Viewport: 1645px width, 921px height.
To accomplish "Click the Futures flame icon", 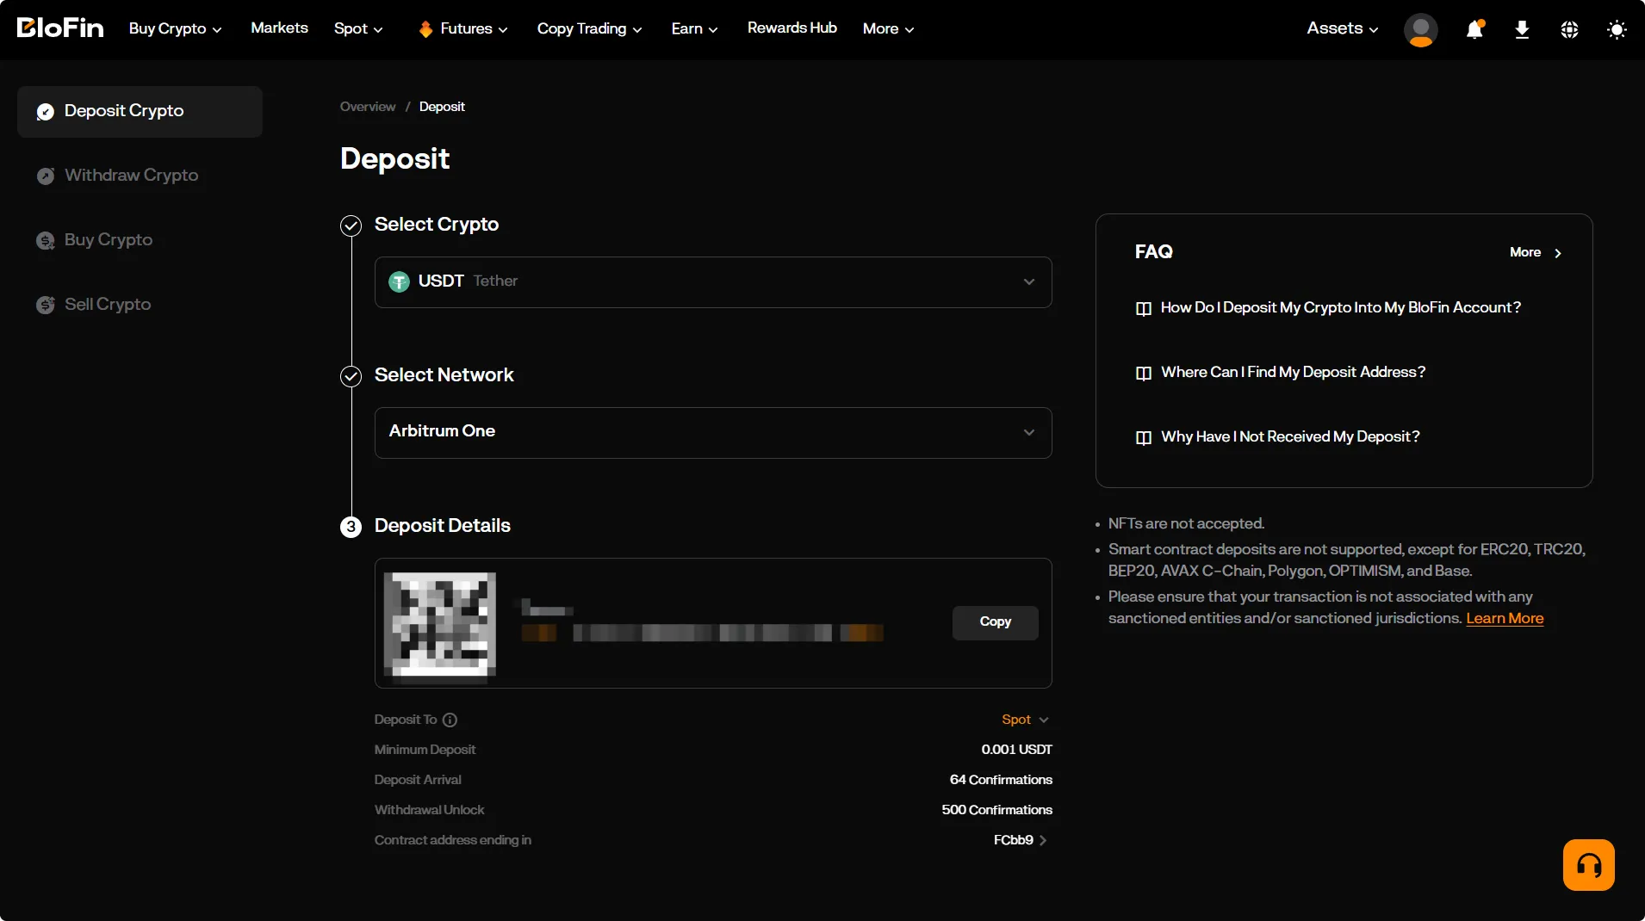I will coord(425,29).
